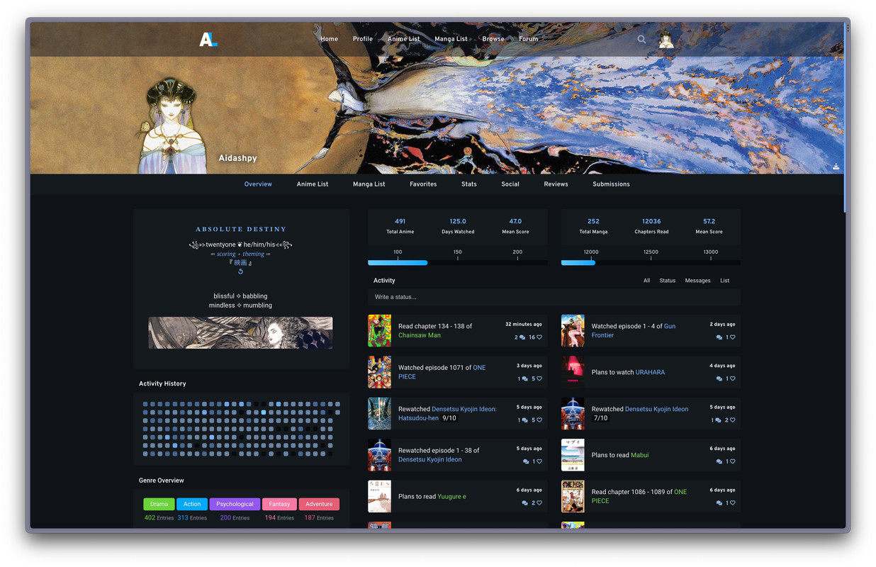Open the user avatar menu in navbar
The image size is (876, 567).
[x=666, y=40]
